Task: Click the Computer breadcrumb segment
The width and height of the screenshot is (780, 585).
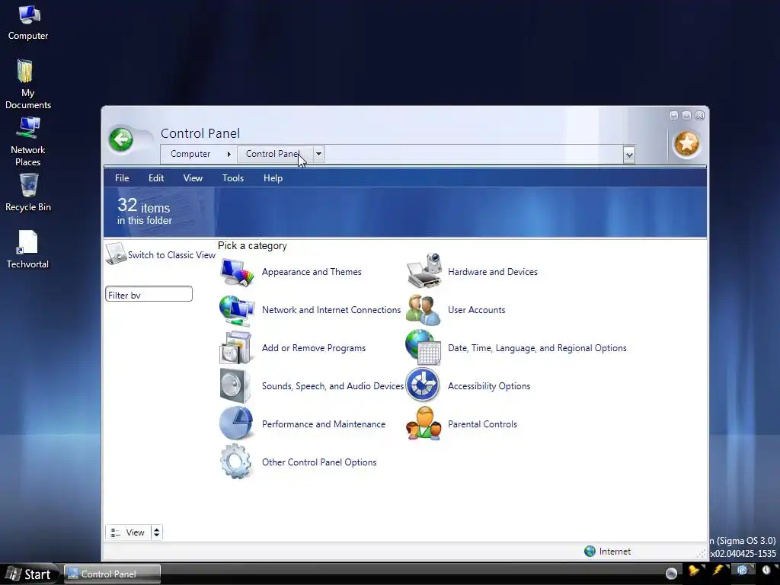Action: click(190, 154)
